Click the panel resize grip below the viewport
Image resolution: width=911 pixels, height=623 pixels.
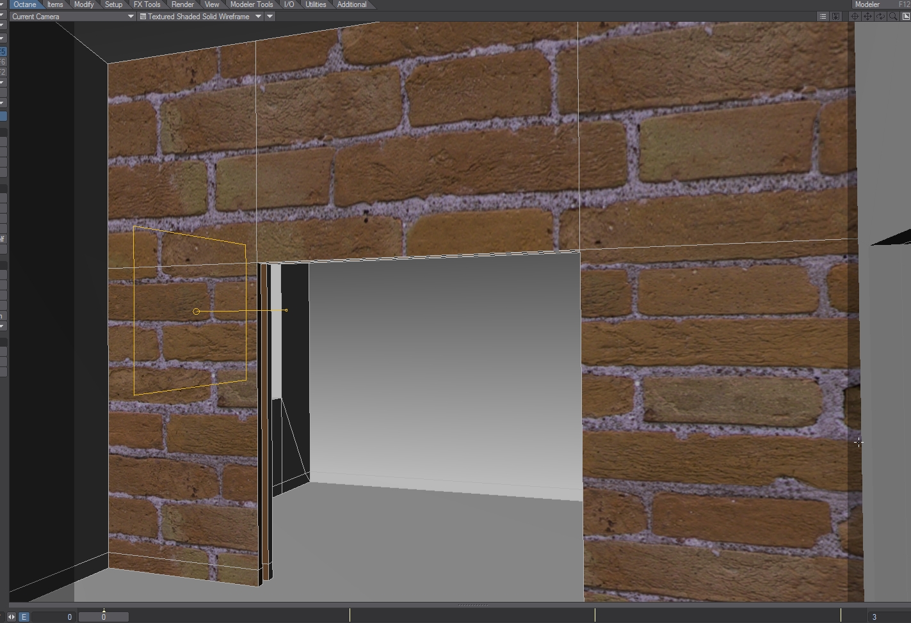tap(472, 605)
